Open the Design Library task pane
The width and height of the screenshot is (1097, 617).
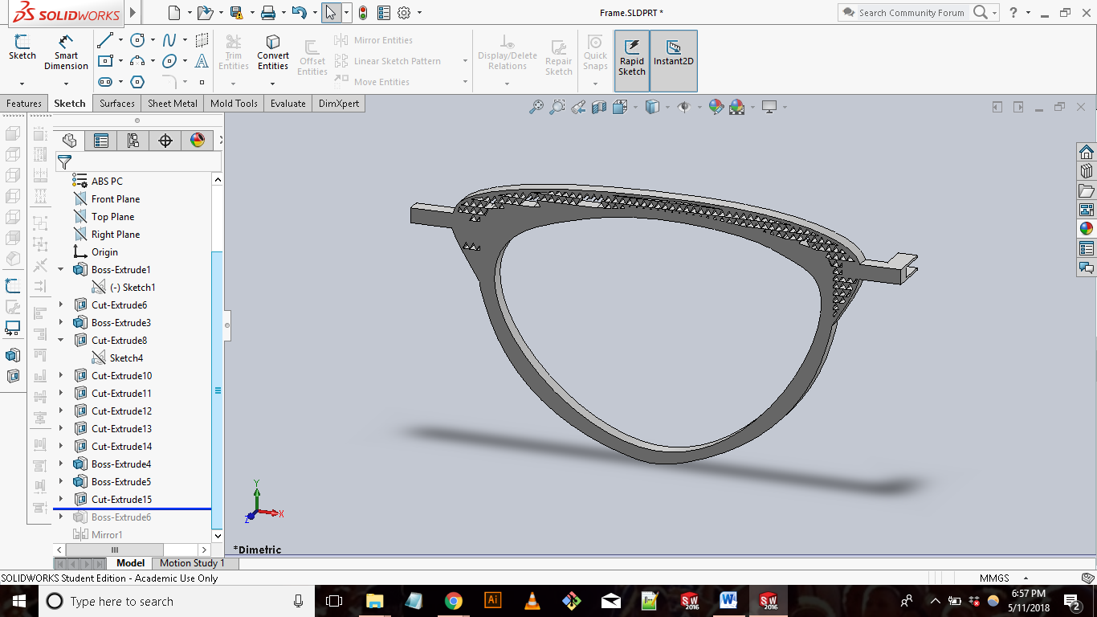coord(1087,172)
